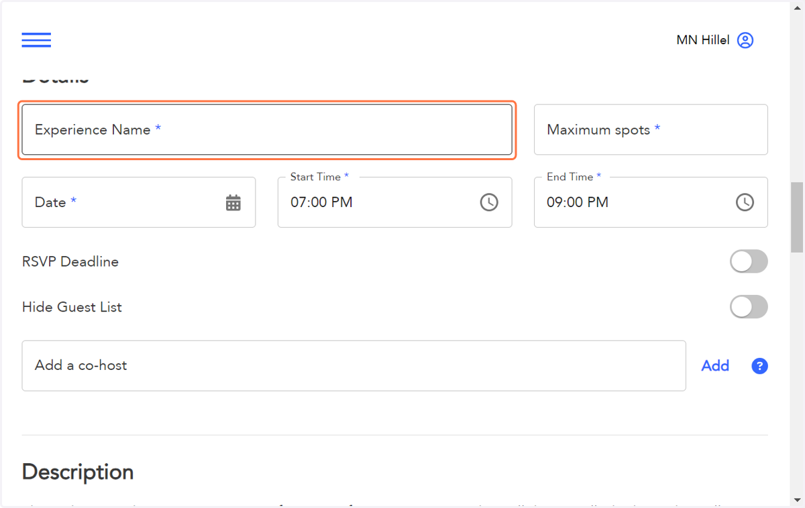This screenshot has height=508, width=805.
Task: Enable the RSVP Deadline toggle
Action: (749, 261)
